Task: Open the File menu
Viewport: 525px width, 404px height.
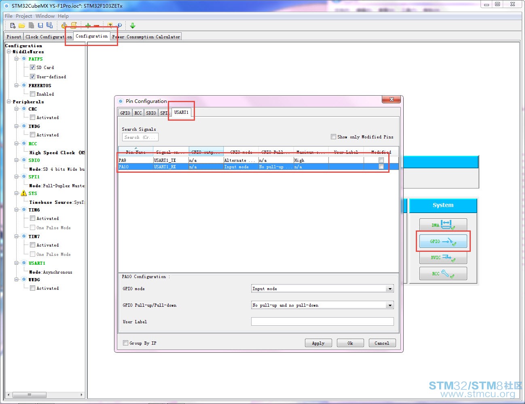Action: [8, 16]
